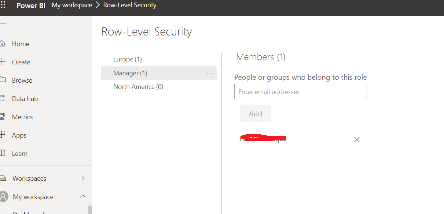Open Apps in navigation
The width and height of the screenshot is (444, 214).
click(x=19, y=135)
